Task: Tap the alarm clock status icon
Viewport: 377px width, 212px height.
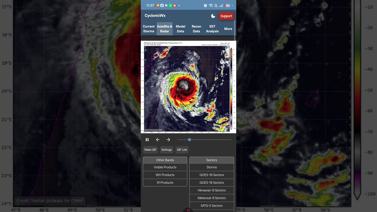Action: point(205,6)
